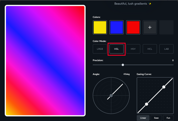Switch color mode to HSL
Screen dimensions: 178x121
[x=116, y=49]
